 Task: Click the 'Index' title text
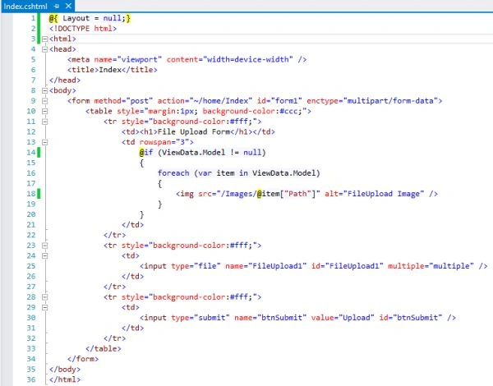pyautogui.click(x=110, y=70)
